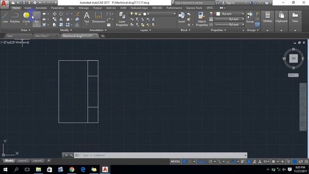Expand the Draw panel
The height and width of the screenshot is (174, 309).
26,30
